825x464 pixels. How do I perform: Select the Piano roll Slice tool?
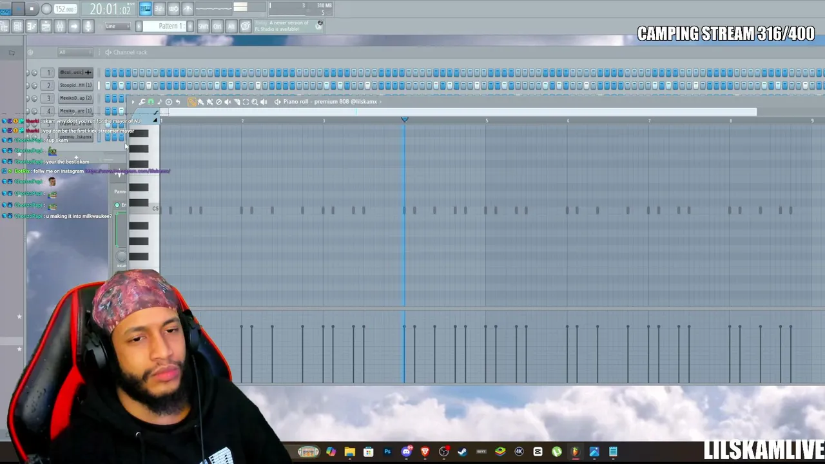(x=237, y=102)
